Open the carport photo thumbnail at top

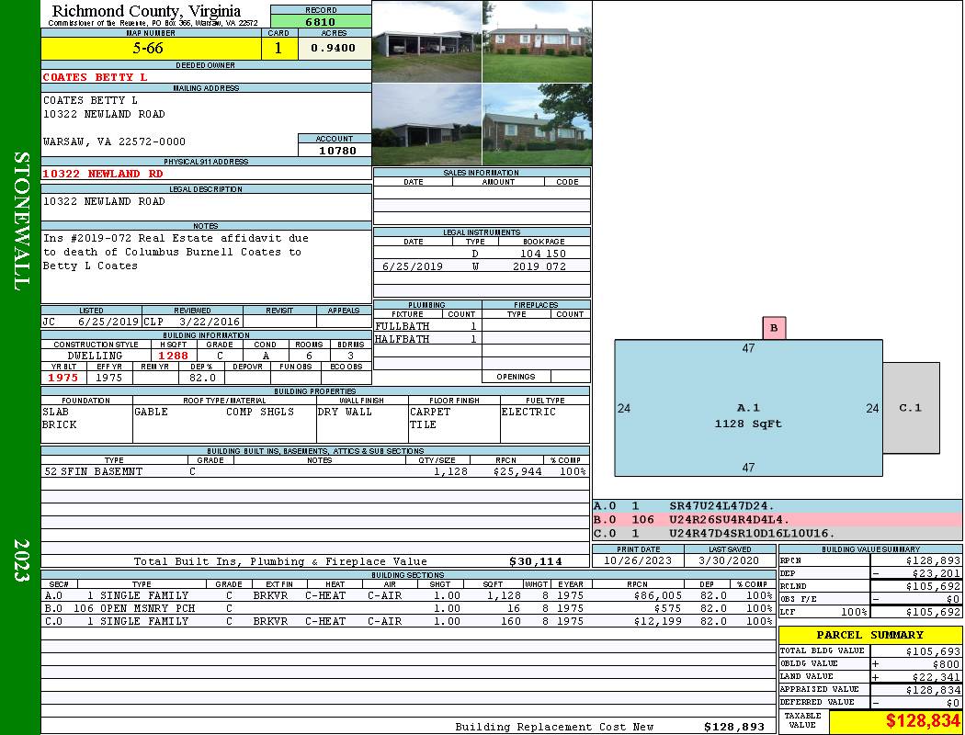(x=427, y=41)
